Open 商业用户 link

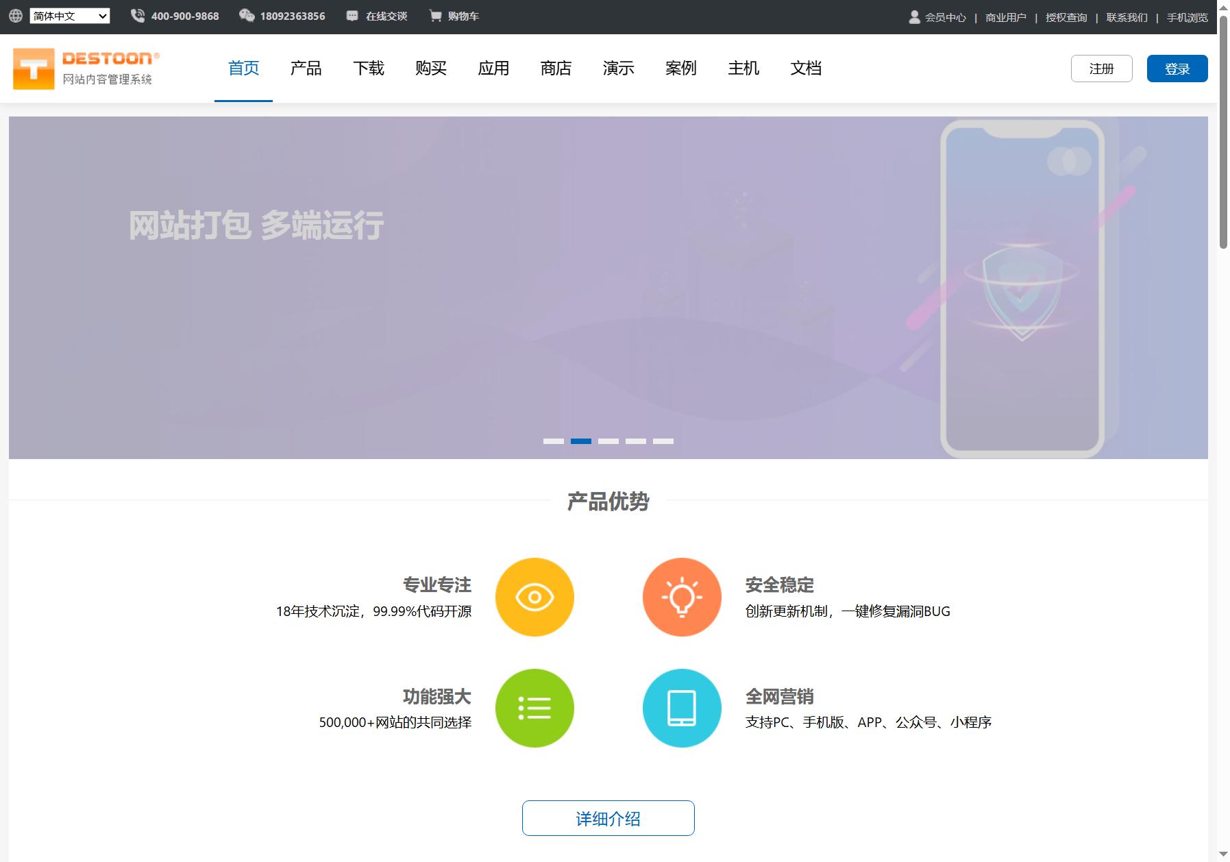click(x=1006, y=18)
